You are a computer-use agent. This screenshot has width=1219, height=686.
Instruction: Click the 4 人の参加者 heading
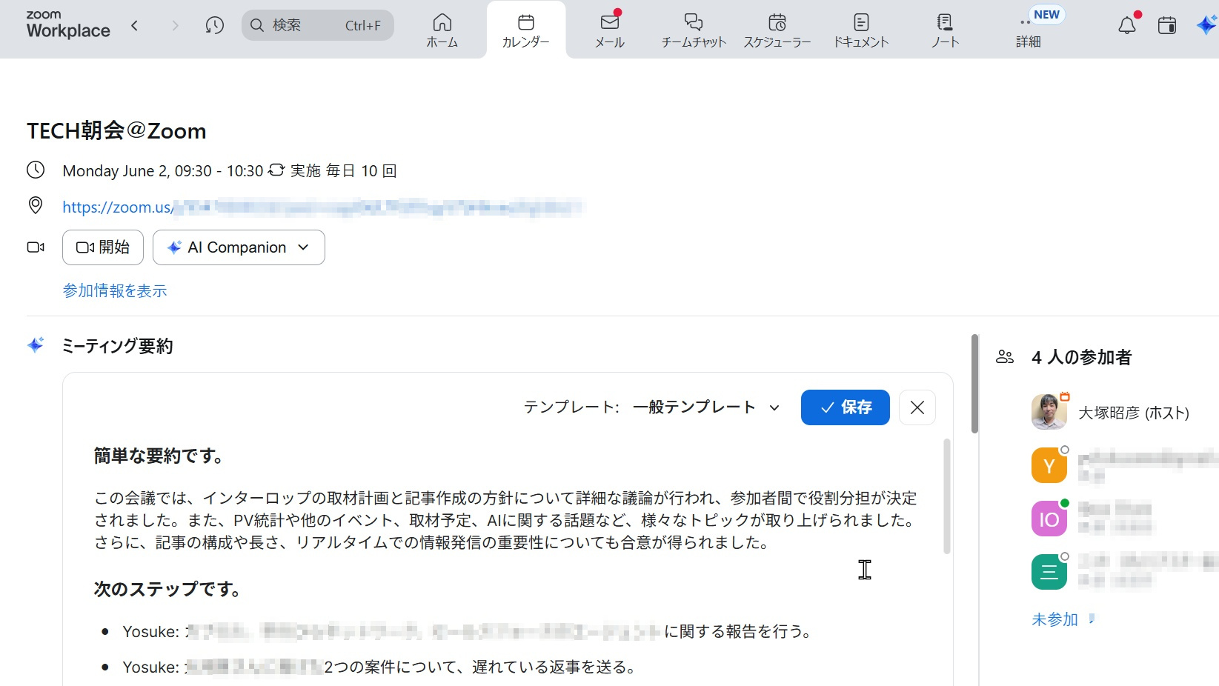pos(1081,358)
